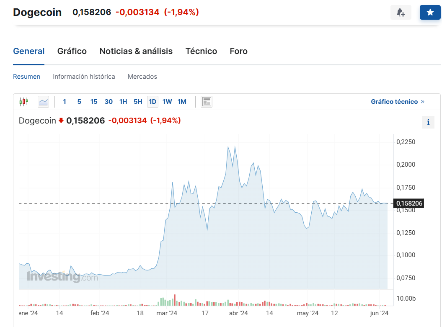Open the General tab
Viewport: 442px width, 327px height.
pos(29,51)
